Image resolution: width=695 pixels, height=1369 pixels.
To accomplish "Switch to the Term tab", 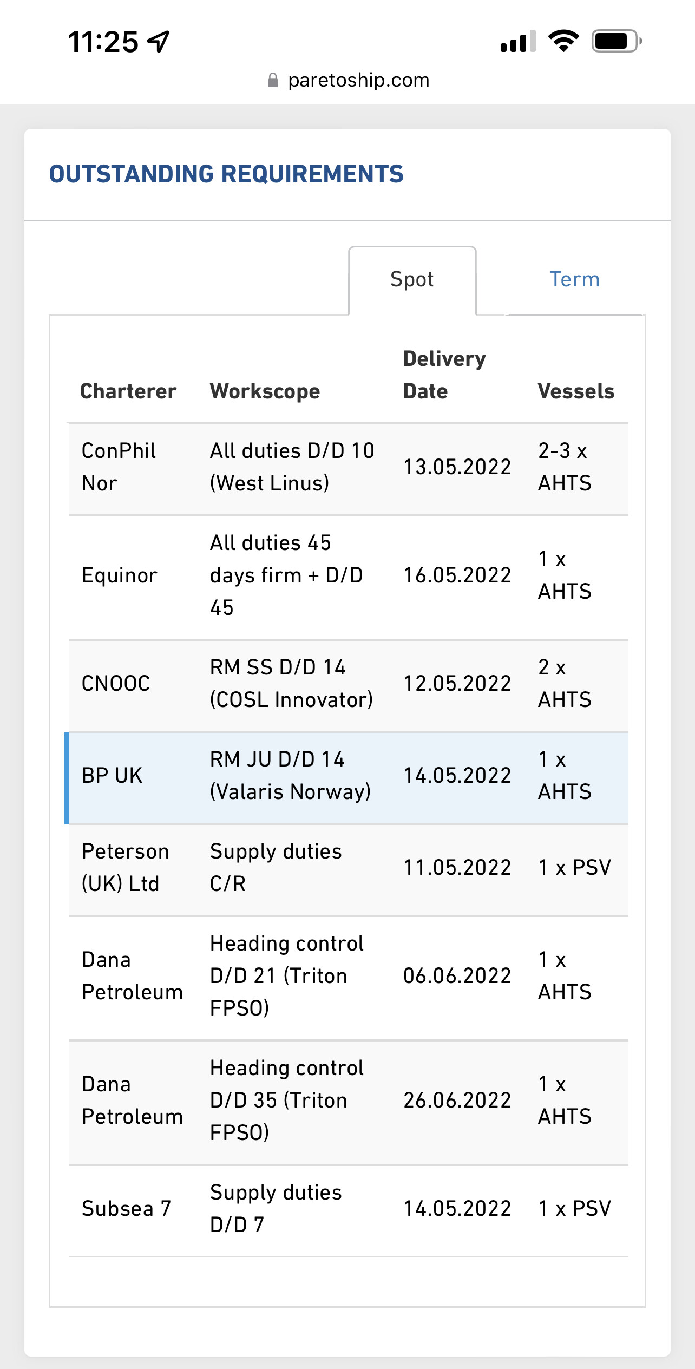I will (x=574, y=280).
